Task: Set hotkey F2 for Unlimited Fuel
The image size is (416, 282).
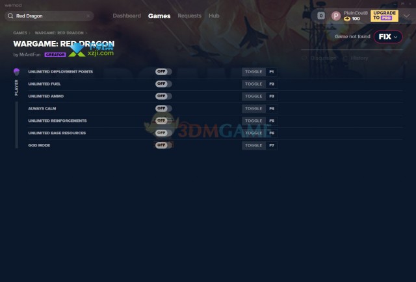Action: pos(272,84)
